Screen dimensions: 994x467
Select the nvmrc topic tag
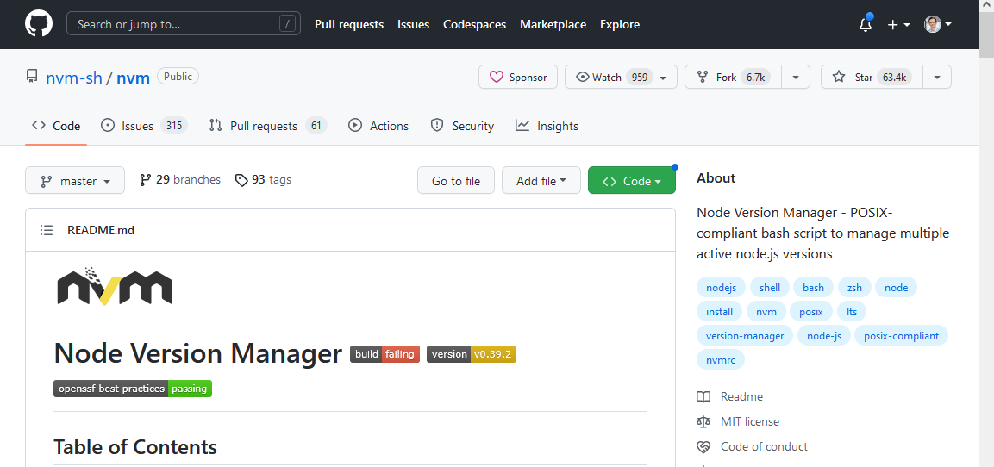click(720, 359)
